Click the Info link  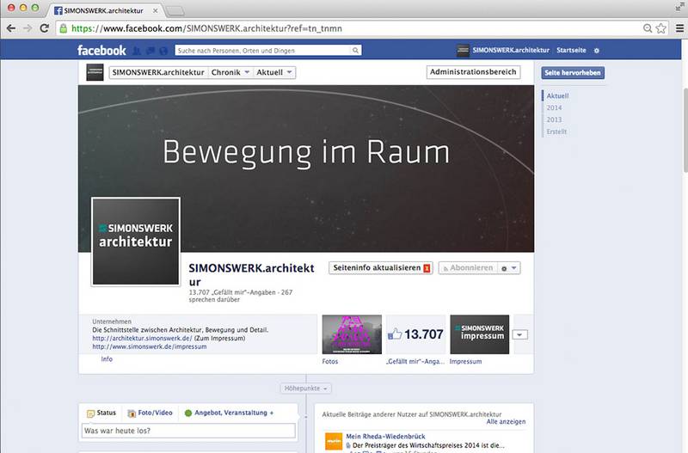107,359
